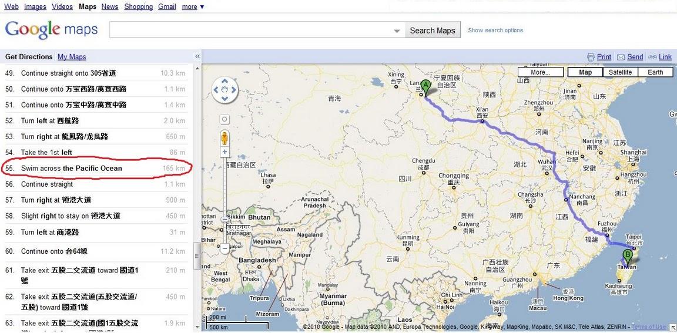Open Images in the top navigation
This screenshot has width=677, height=333.
click(35, 6)
